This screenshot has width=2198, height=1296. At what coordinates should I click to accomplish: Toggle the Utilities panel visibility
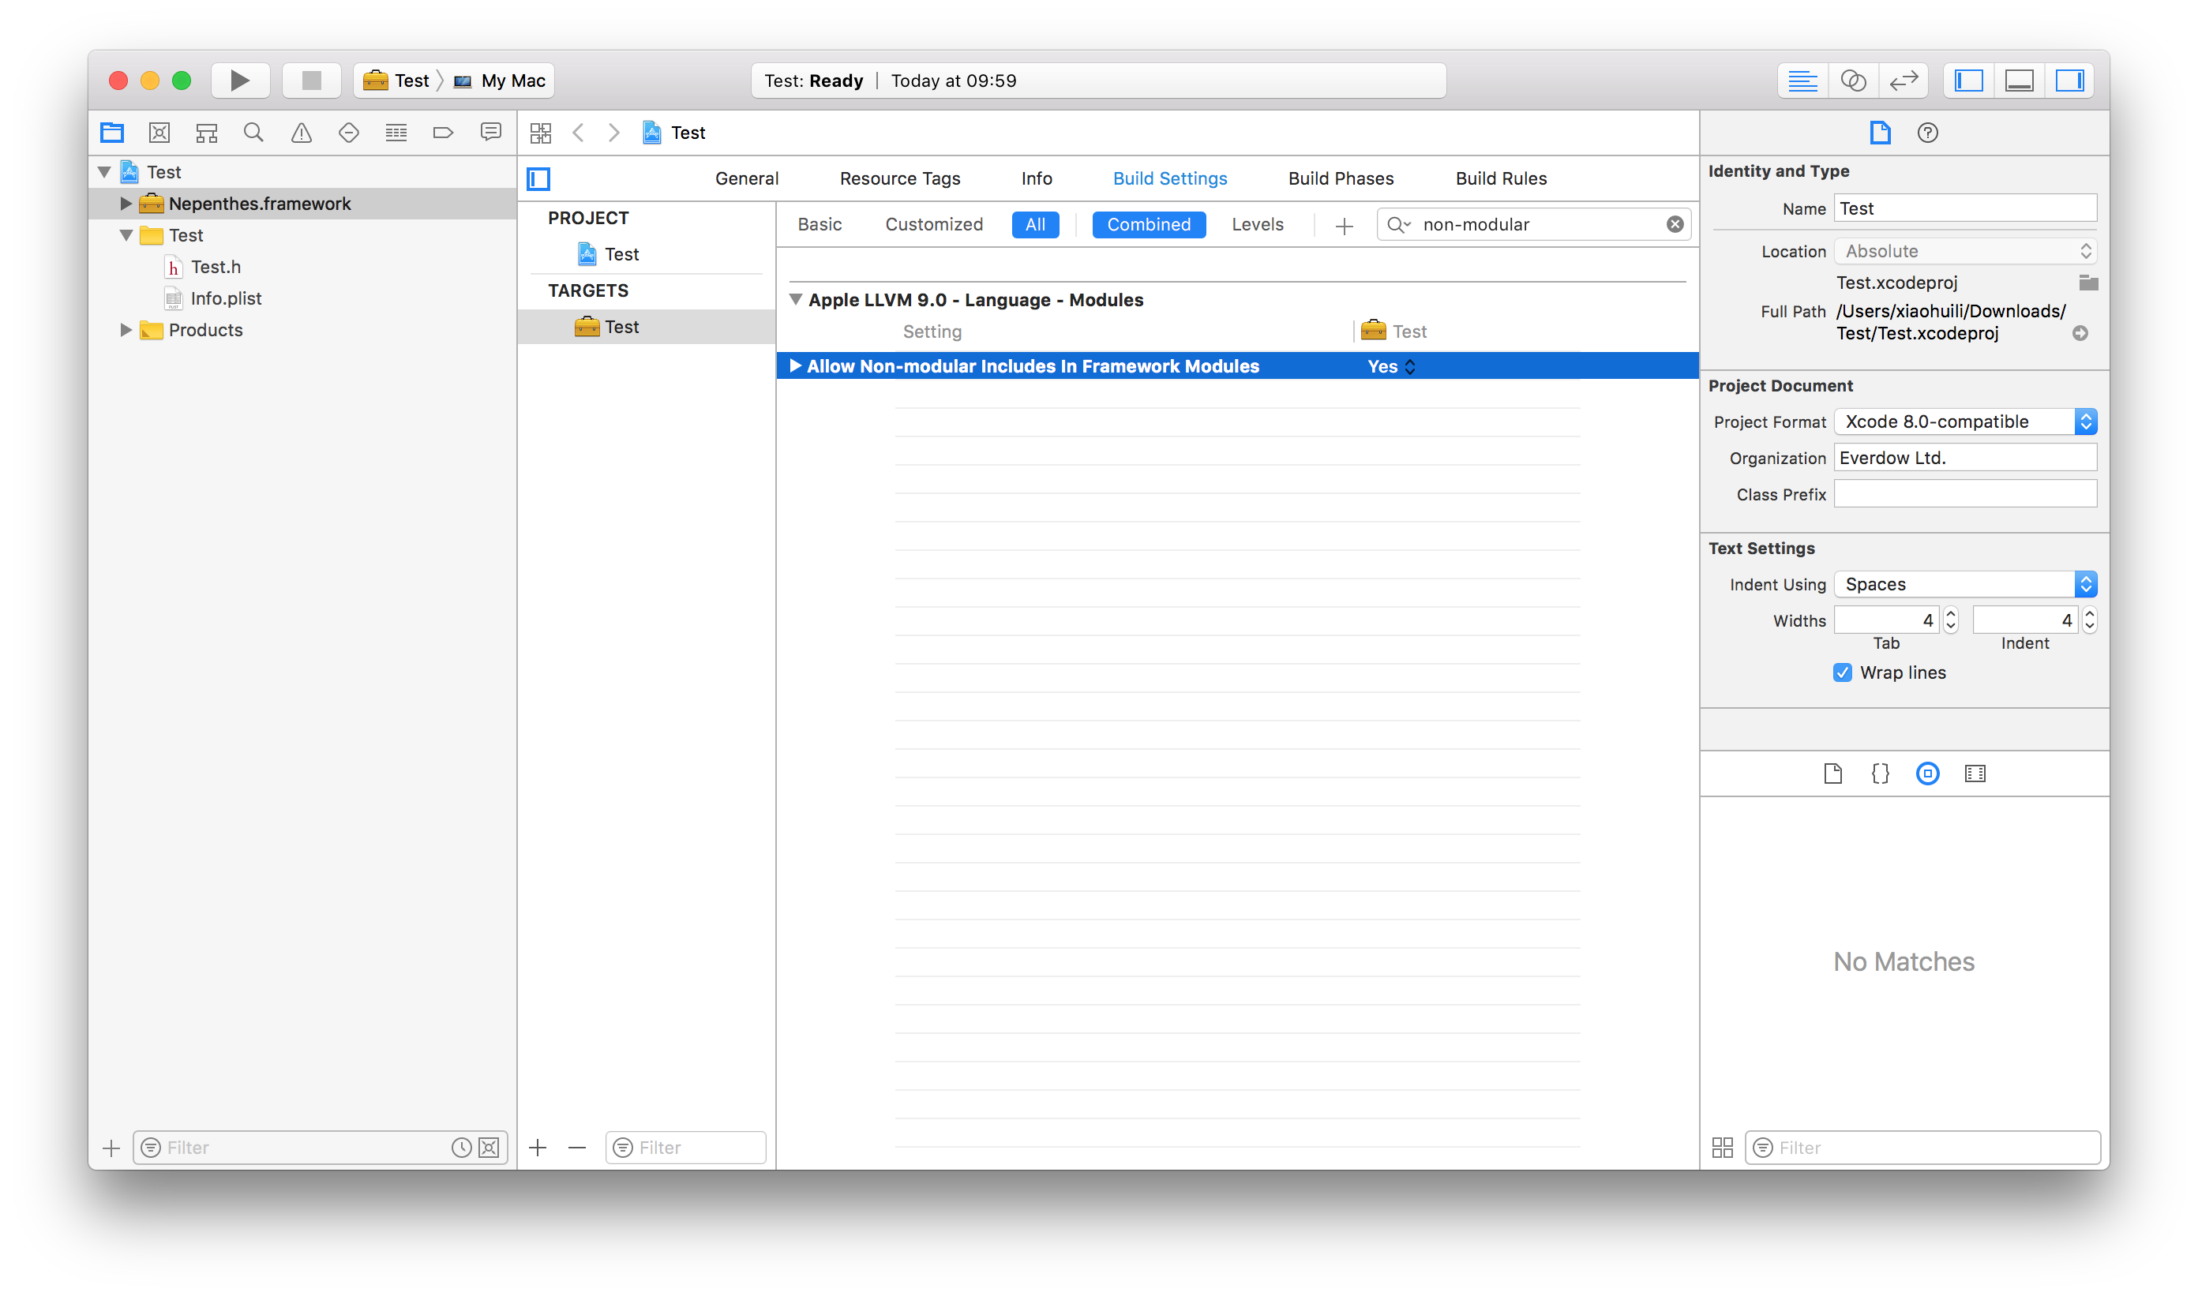pyautogui.click(x=2069, y=81)
